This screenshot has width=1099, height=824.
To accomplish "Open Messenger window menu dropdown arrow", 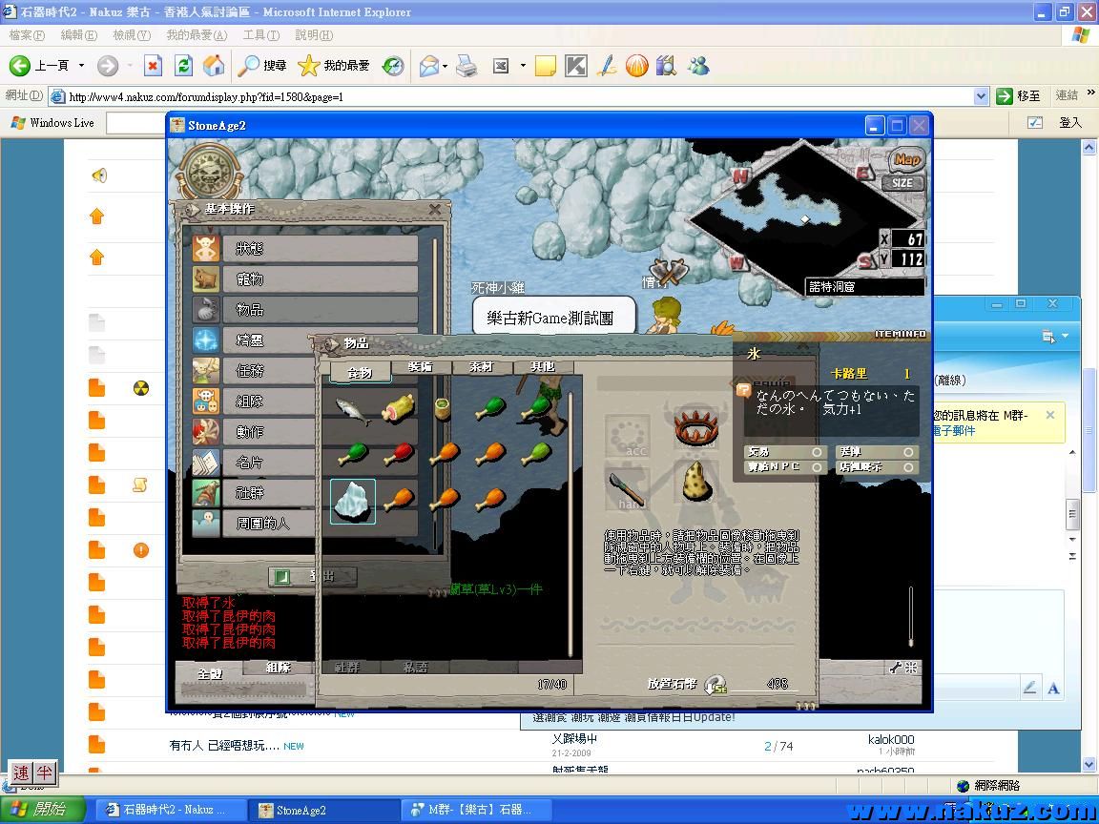I will [x=1066, y=337].
